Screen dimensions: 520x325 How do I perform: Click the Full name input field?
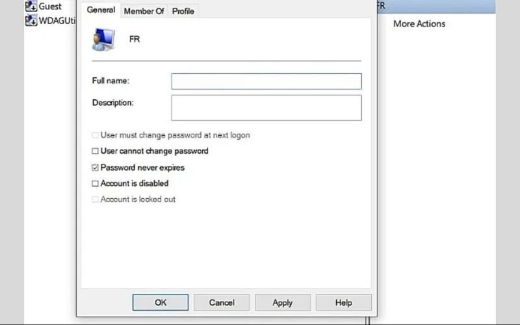click(266, 81)
